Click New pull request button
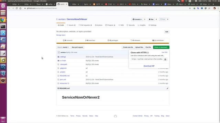The width and height of the screenshot is (220, 123). [x=77, y=47]
